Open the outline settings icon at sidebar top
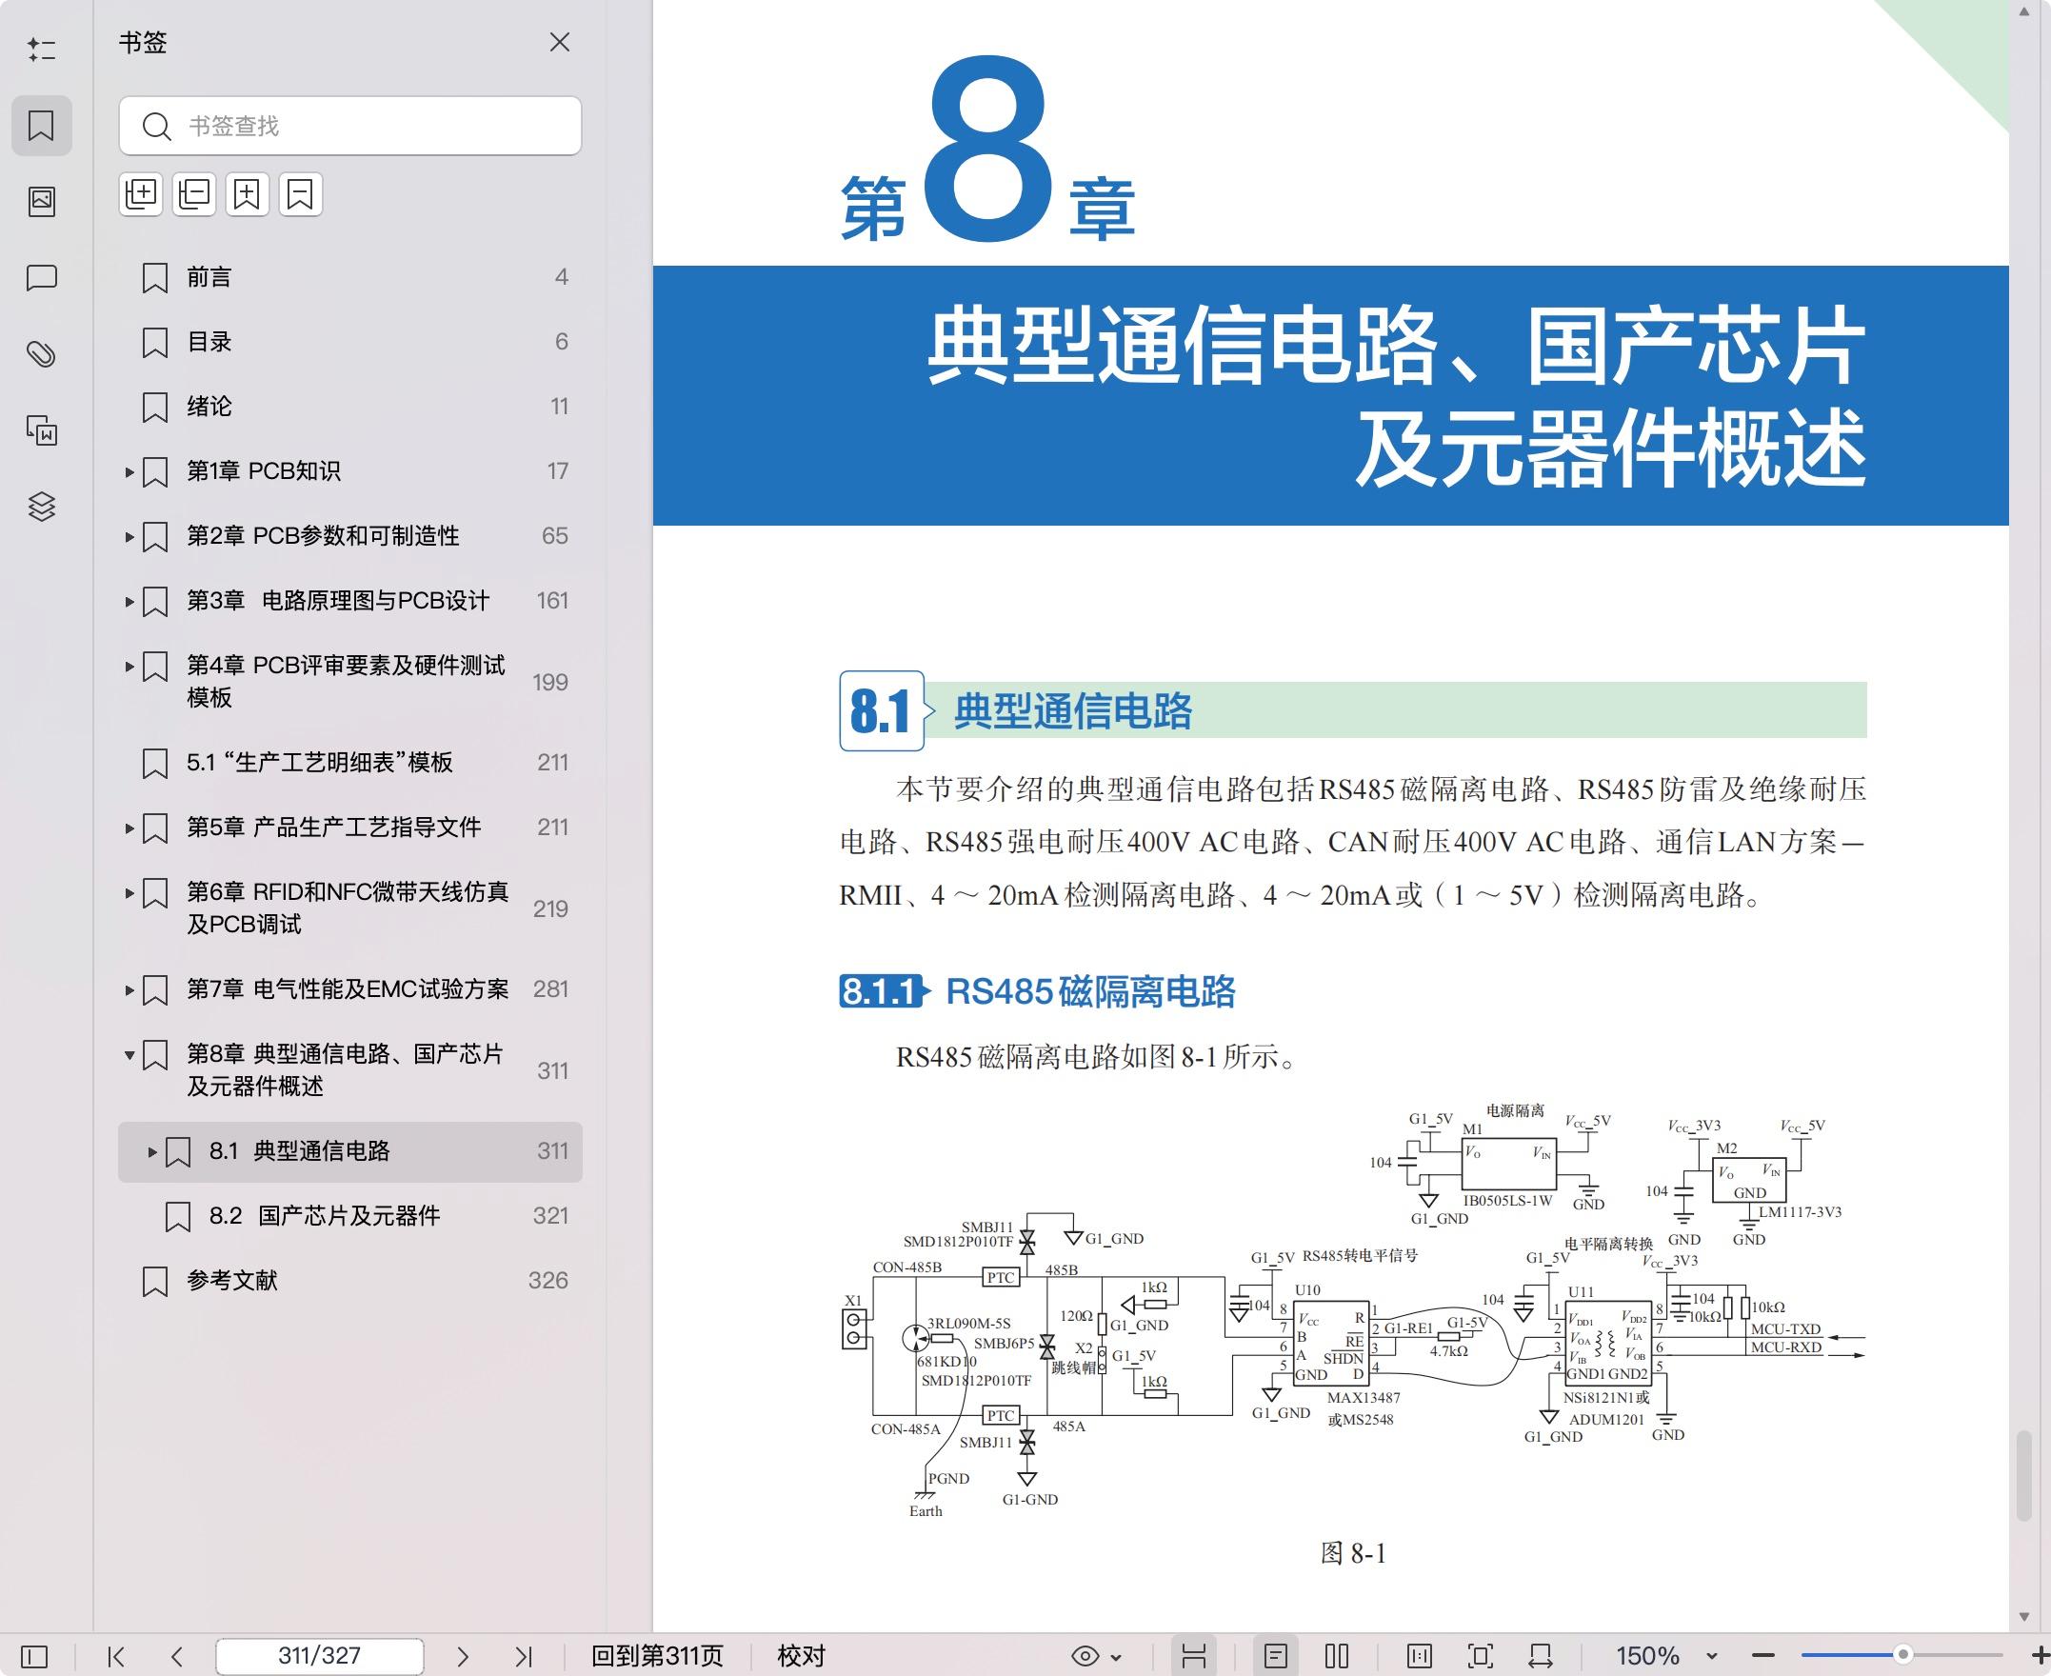Image resolution: width=2051 pixels, height=1676 pixels. tap(42, 50)
